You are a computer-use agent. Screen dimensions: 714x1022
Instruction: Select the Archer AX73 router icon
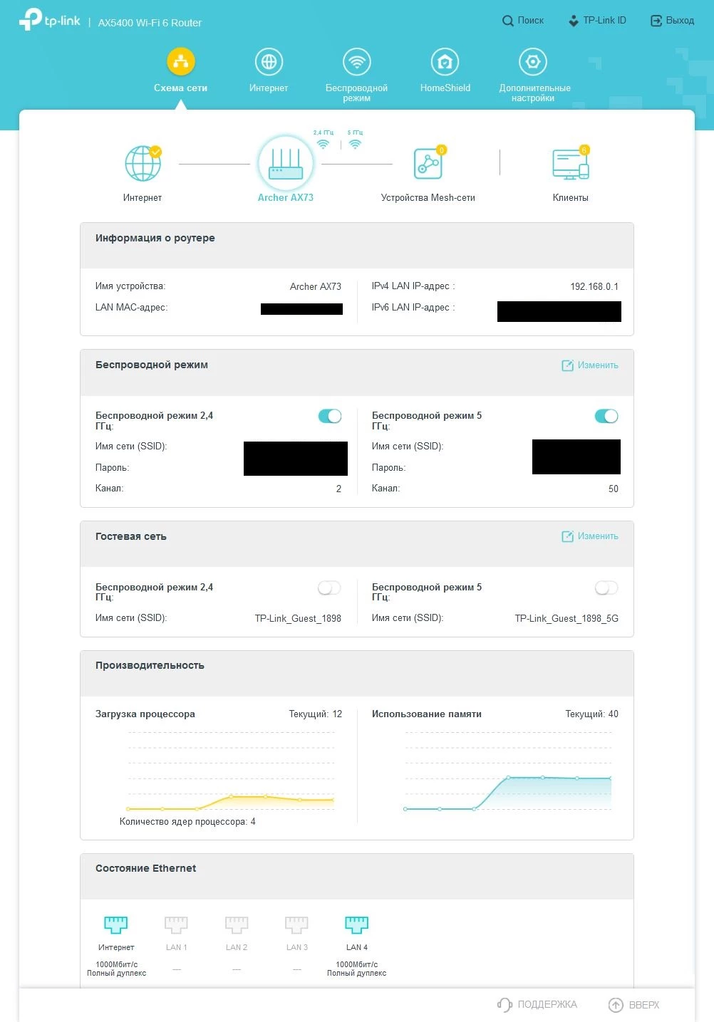(x=286, y=163)
